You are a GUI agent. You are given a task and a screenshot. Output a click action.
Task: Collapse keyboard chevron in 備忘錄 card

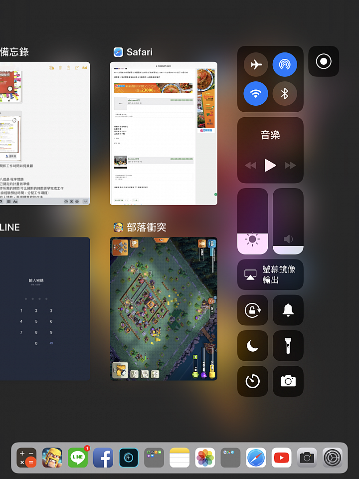[85, 201]
